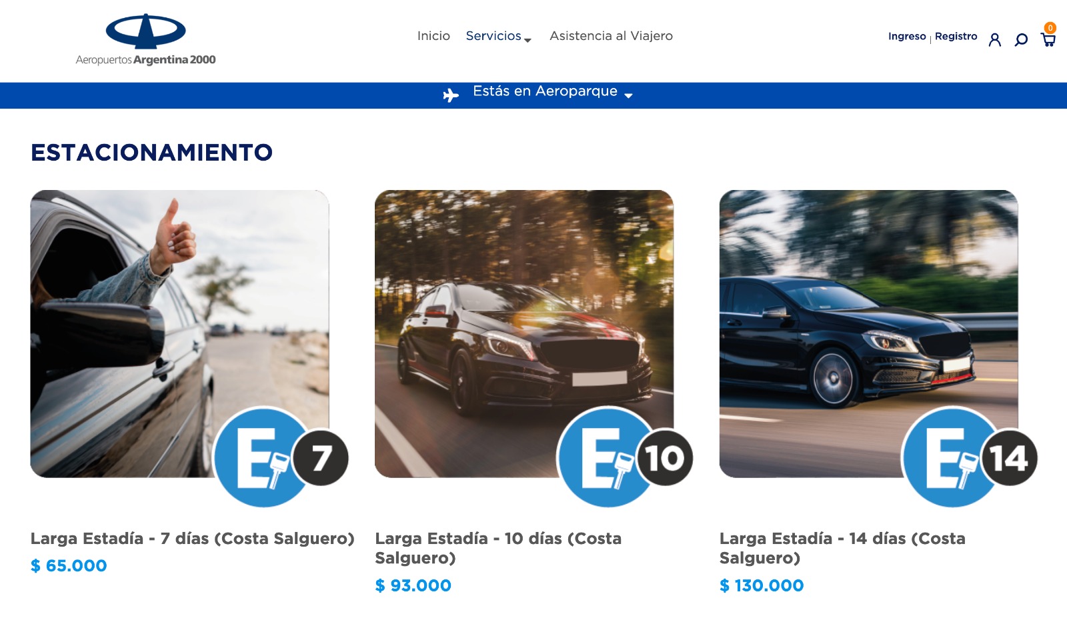Open the shopping cart icon

[1048, 38]
